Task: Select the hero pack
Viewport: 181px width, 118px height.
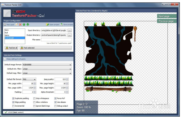Action: tap(15, 30)
